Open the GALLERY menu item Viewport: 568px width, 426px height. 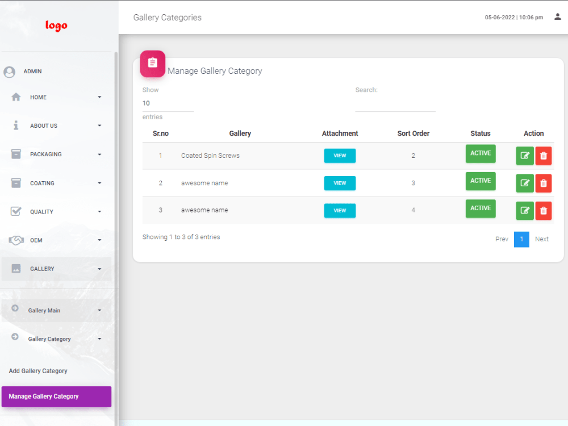click(56, 269)
